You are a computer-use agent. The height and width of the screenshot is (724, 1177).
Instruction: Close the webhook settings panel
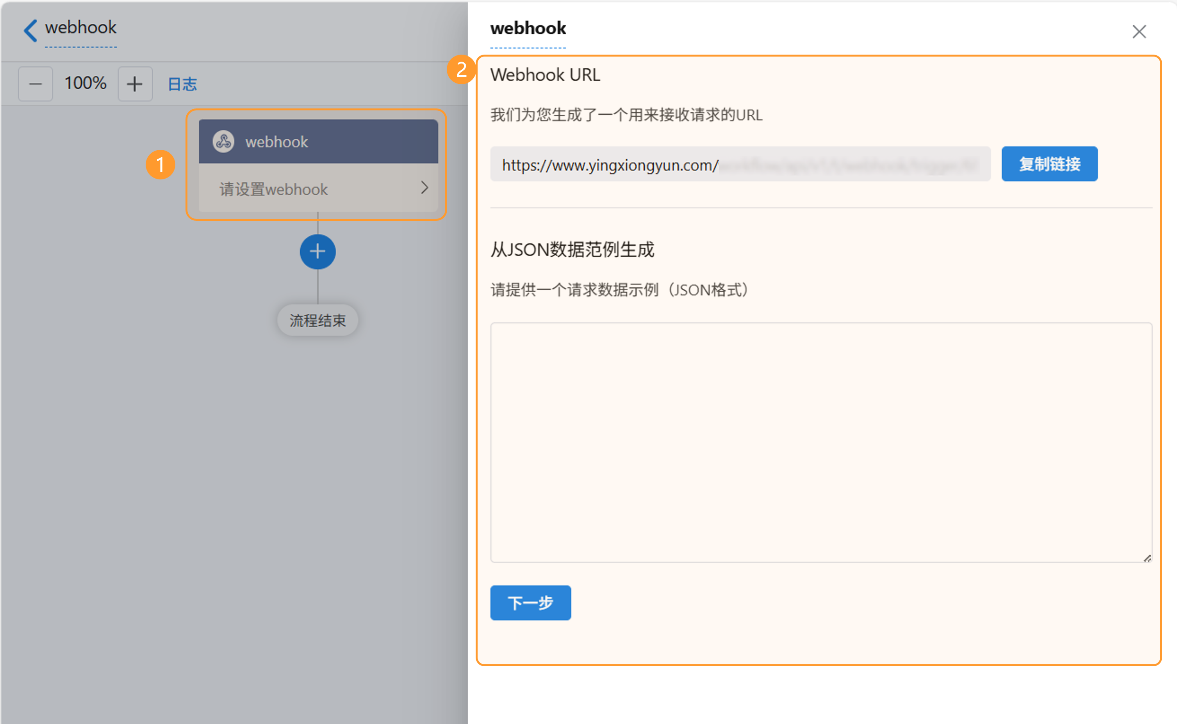click(1139, 32)
